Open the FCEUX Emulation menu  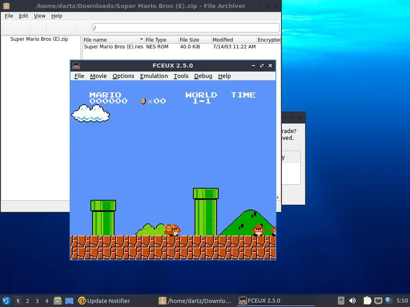(154, 76)
